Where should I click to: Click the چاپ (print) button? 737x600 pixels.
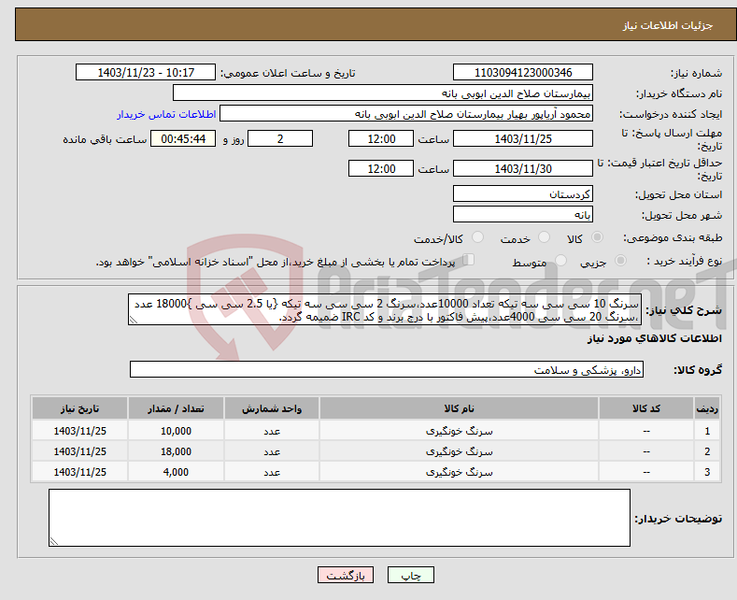pos(410,575)
